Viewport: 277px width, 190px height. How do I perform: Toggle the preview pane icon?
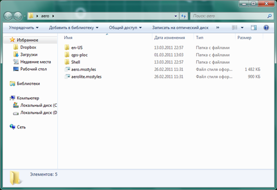pos(253,28)
